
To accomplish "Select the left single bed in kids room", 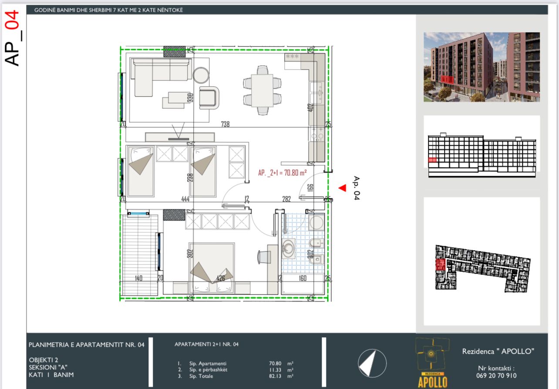I will (x=140, y=171).
